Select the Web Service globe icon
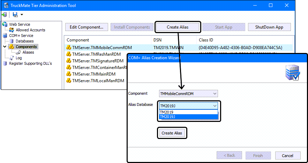The height and width of the screenshot is (163, 308). [5, 24]
